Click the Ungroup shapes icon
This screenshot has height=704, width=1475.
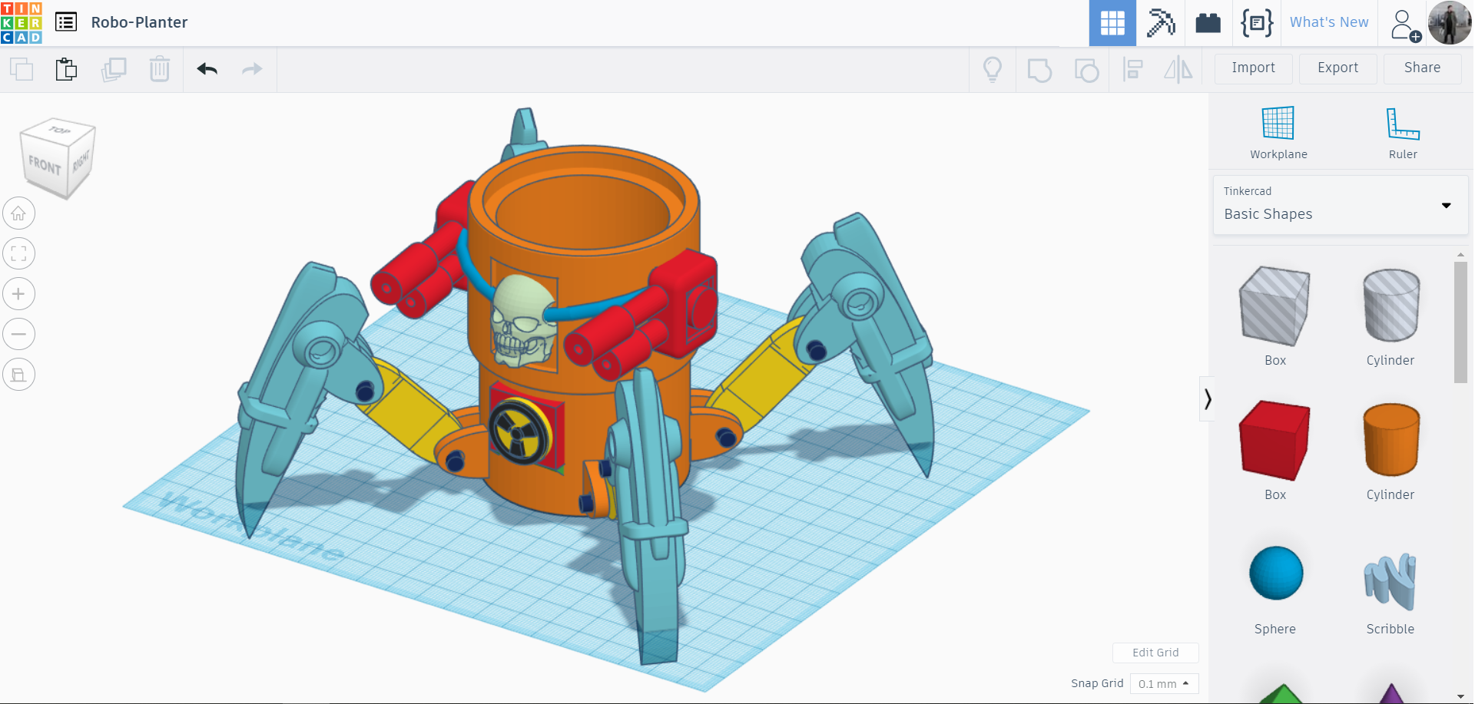click(x=1086, y=71)
